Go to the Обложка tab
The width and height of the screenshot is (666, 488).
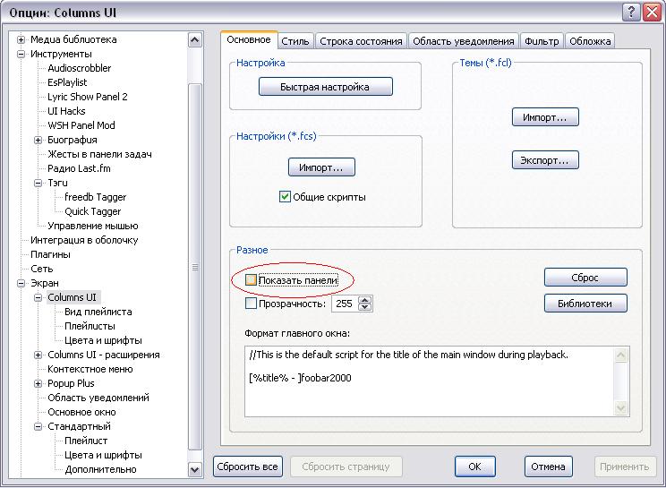tap(590, 41)
